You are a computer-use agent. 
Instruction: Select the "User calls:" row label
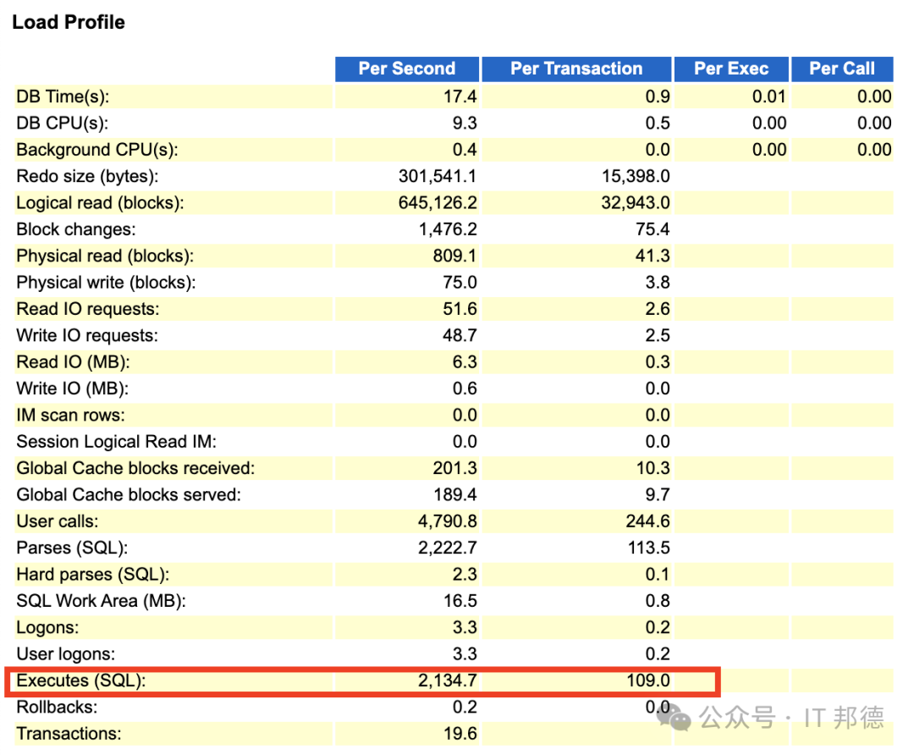[58, 521]
